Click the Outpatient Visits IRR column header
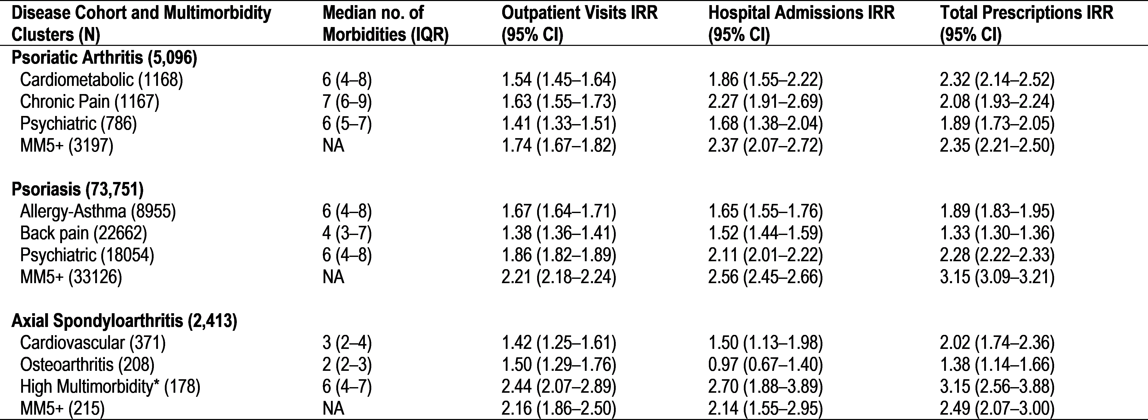1148x420 pixels. 579,24
